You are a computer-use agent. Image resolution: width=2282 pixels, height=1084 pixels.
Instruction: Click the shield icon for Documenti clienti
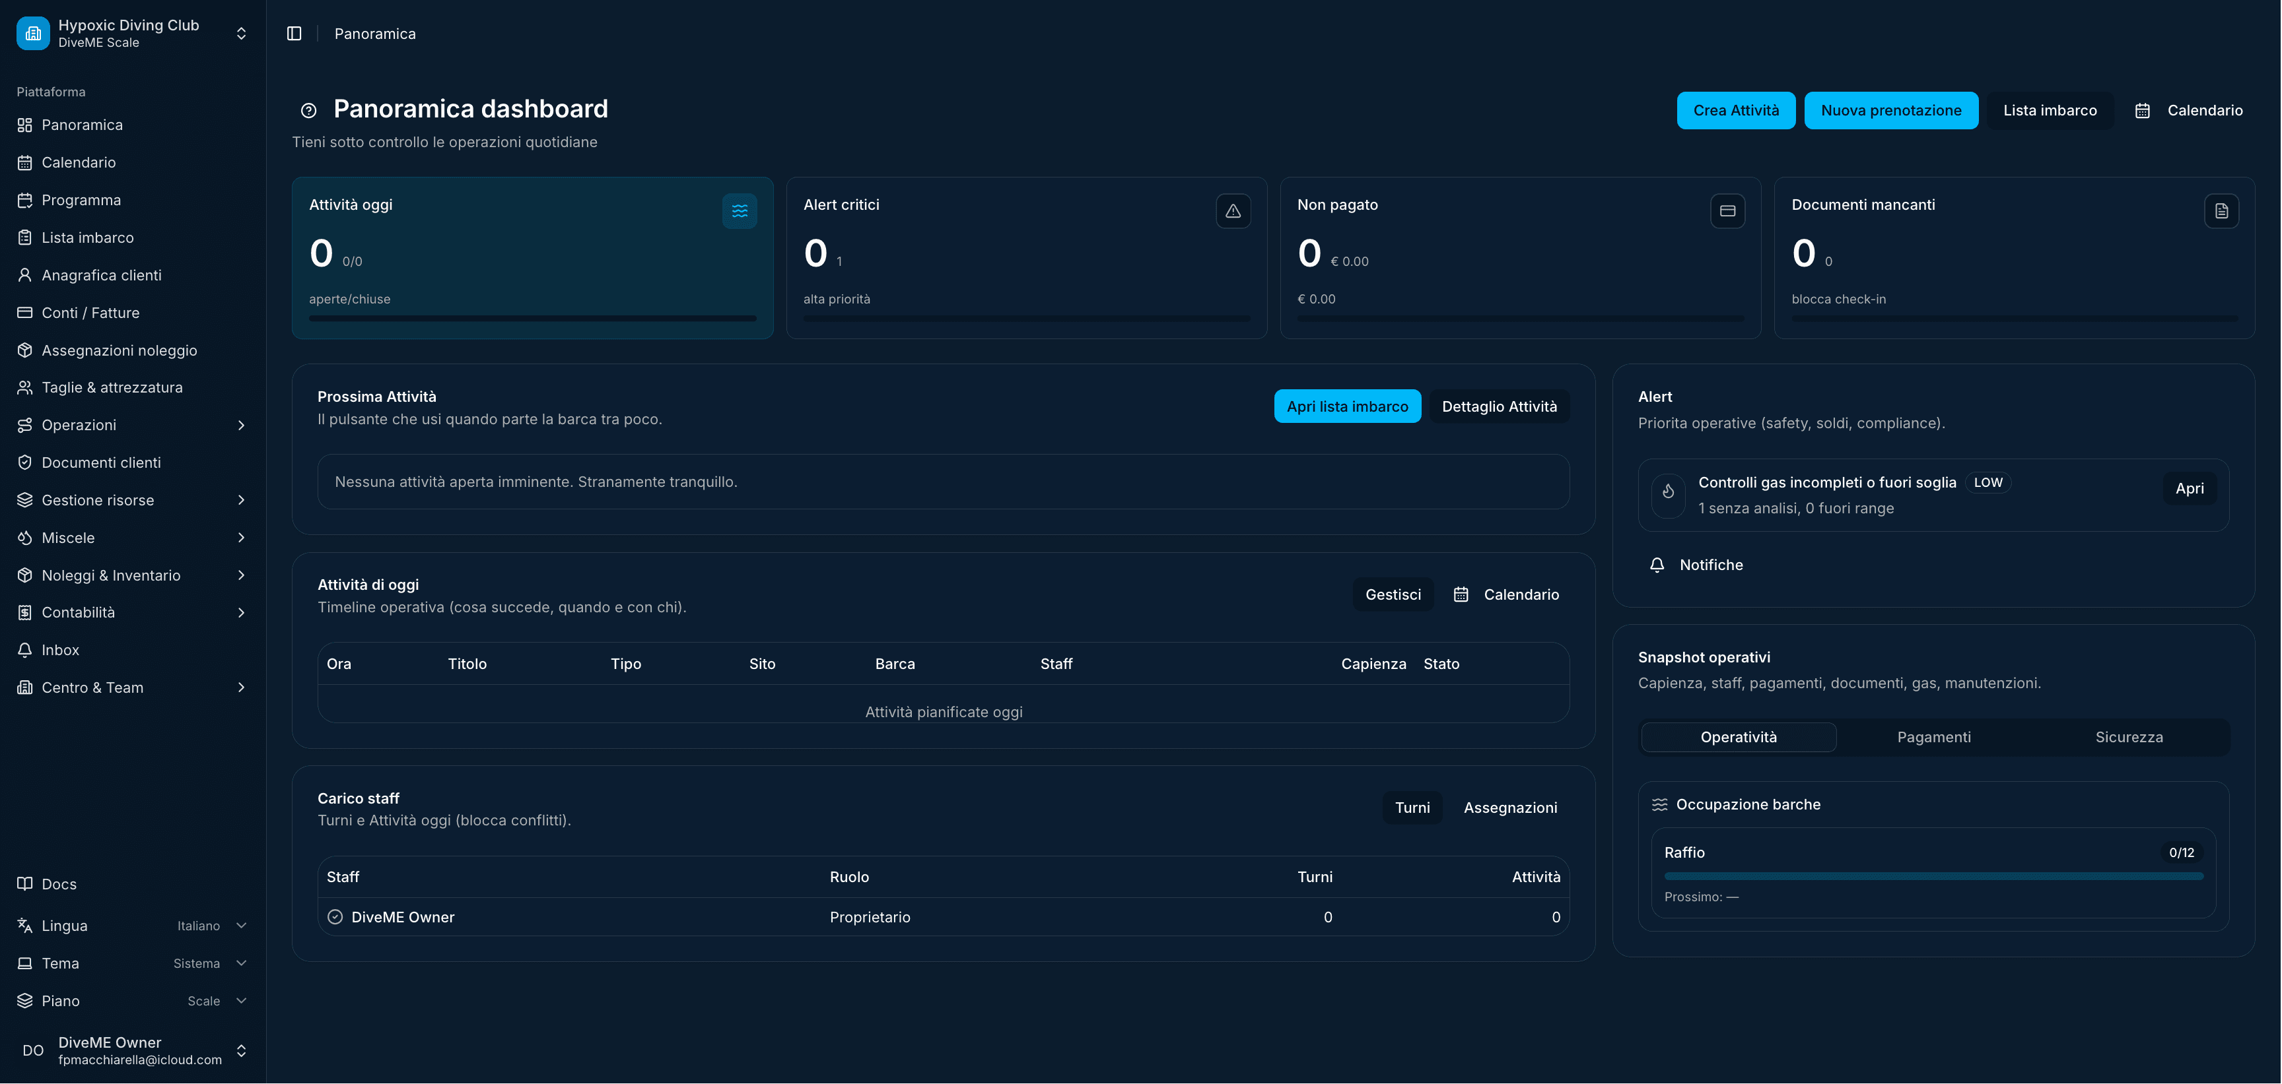tap(25, 462)
